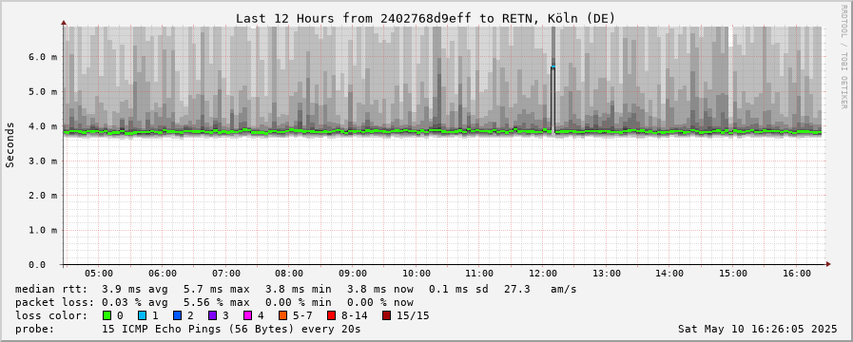Click the blue loss color 2 swatch

pos(177,315)
